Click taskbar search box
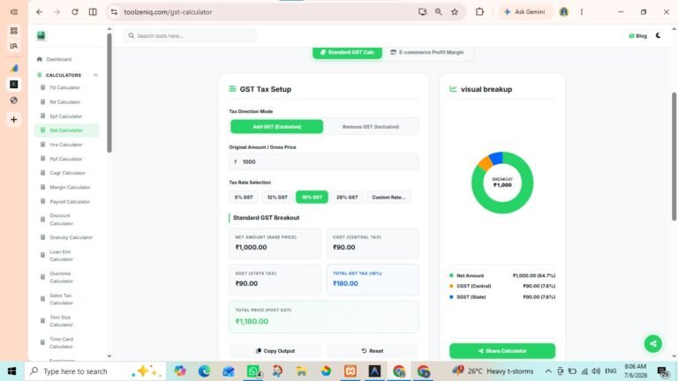The height and width of the screenshot is (381, 678). pyautogui.click(x=95, y=371)
